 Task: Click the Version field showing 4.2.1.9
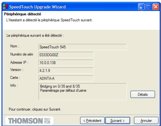66,71
